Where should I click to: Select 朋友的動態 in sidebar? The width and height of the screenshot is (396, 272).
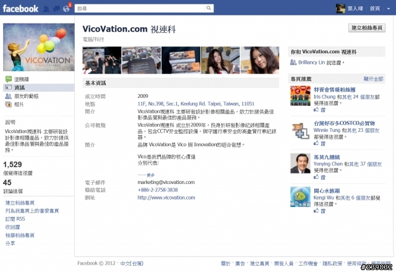point(26,96)
